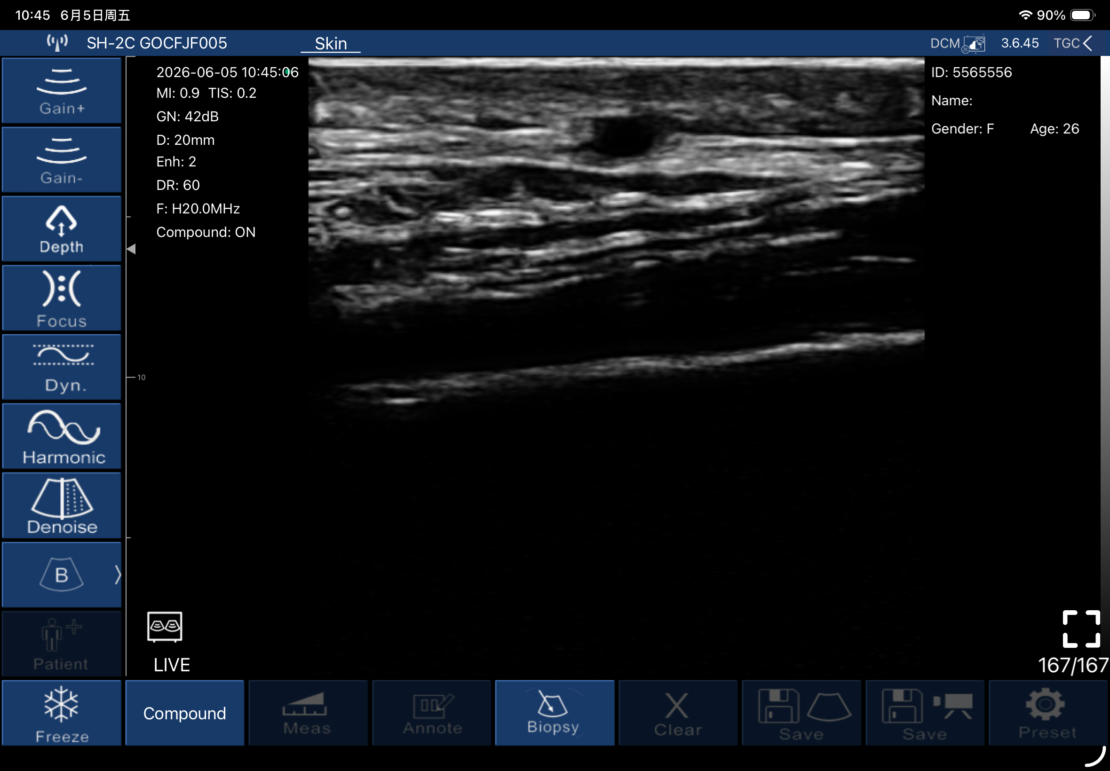The image size is (1110, 771).
Task: Tap the scan timestamp 2026-06-05 10:45:06
Action: pyautogui.click(x=228, y=72)
